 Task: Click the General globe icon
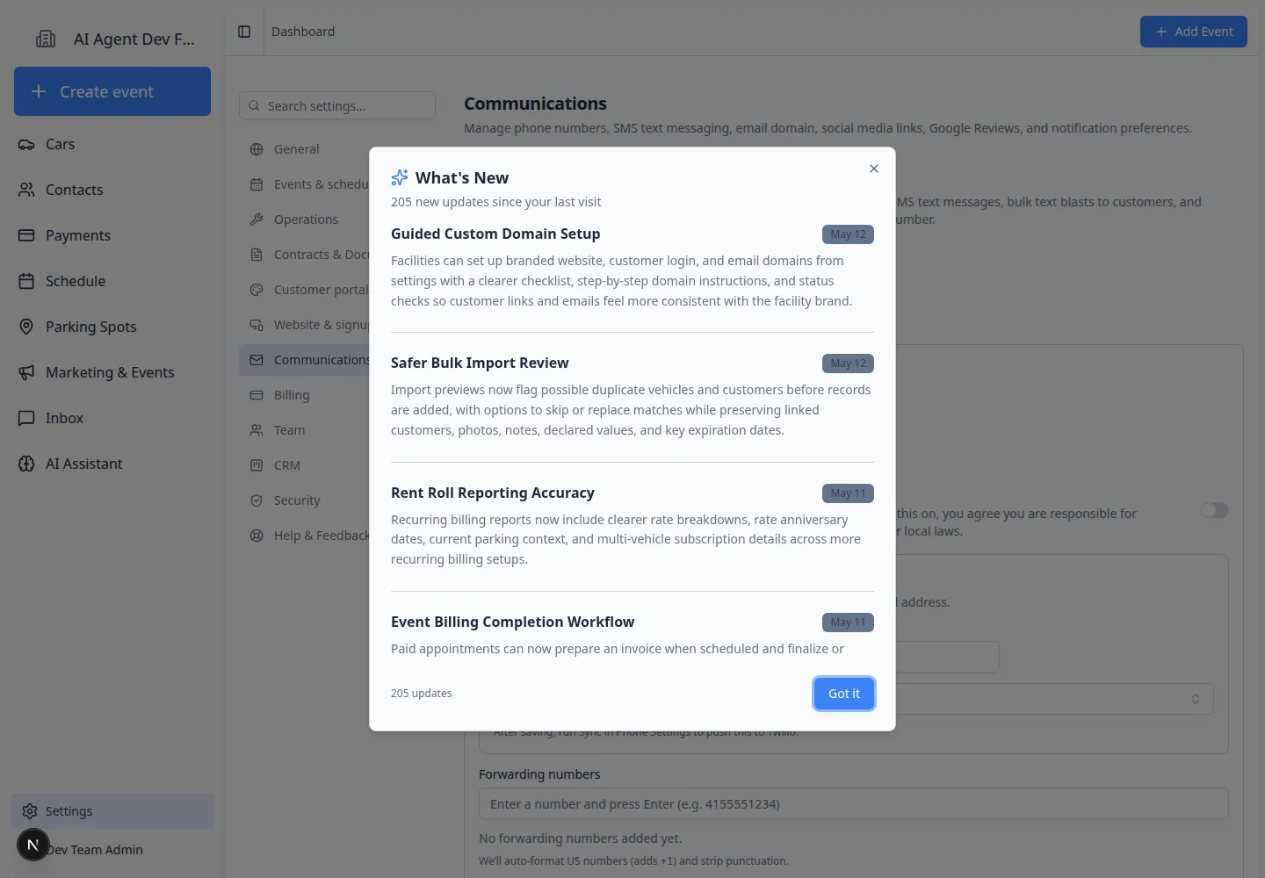(257, 149)
